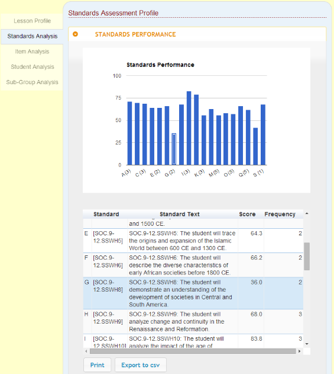Click the horizontal scrollbar left arrow
The image size is (334, 374).
pos(86,351)
